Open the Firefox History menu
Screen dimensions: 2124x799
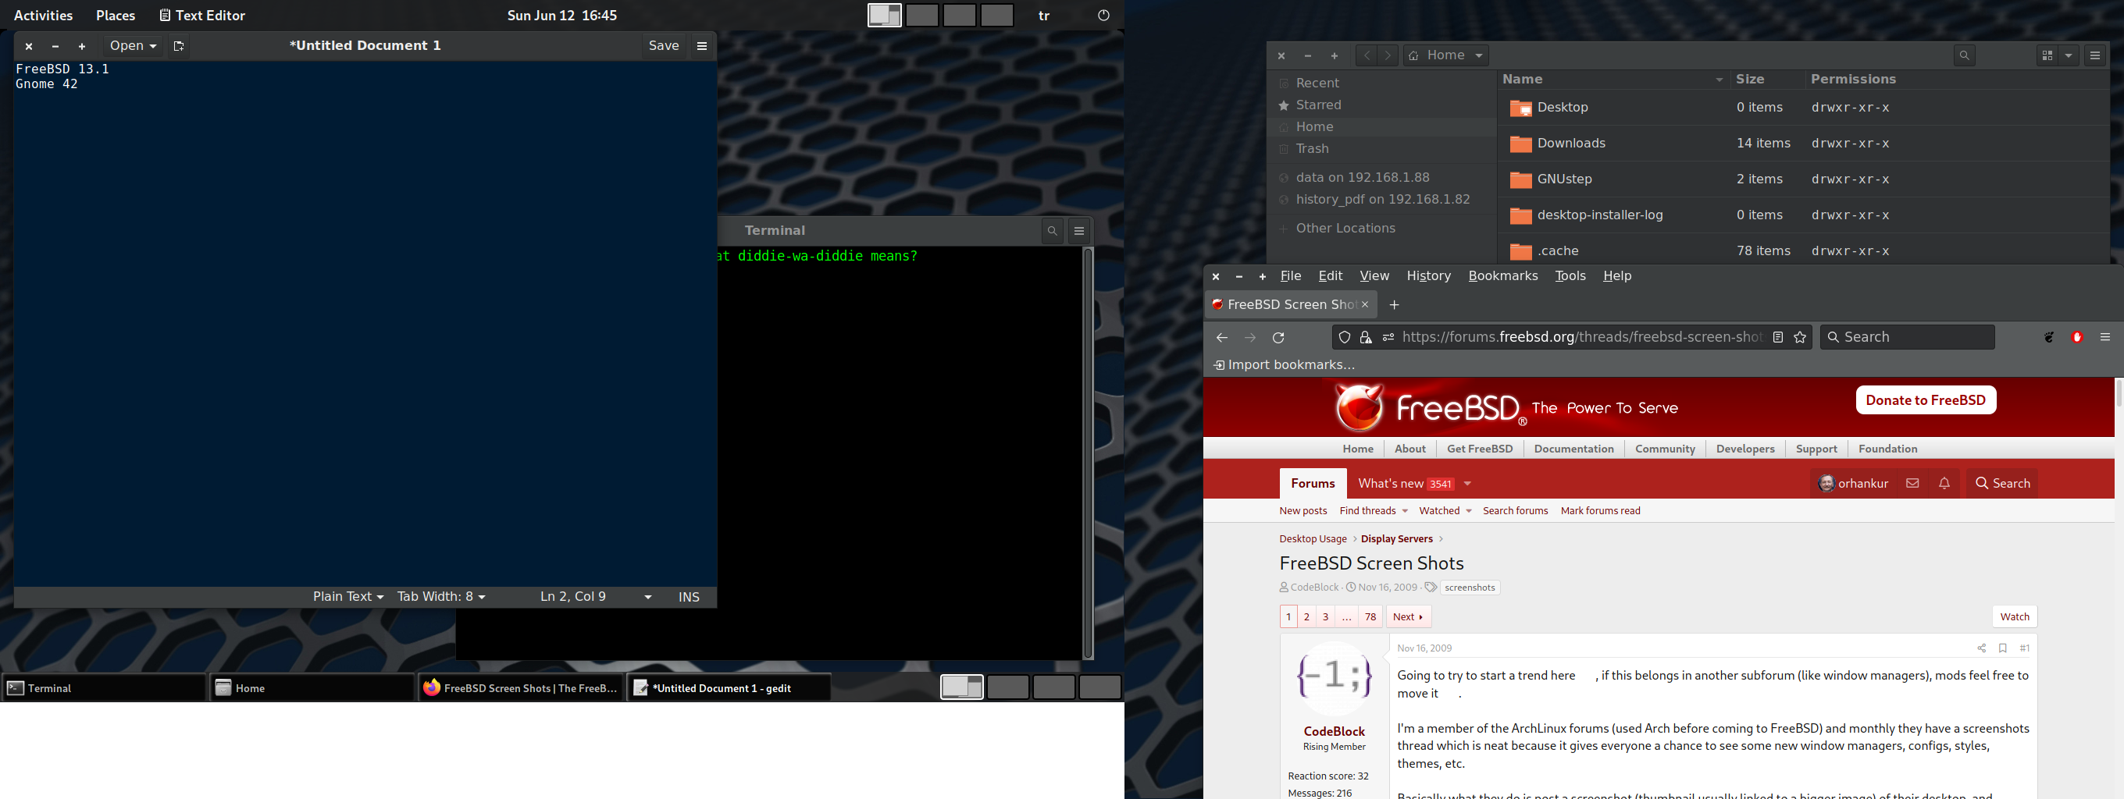click(x=1428, y=276)
